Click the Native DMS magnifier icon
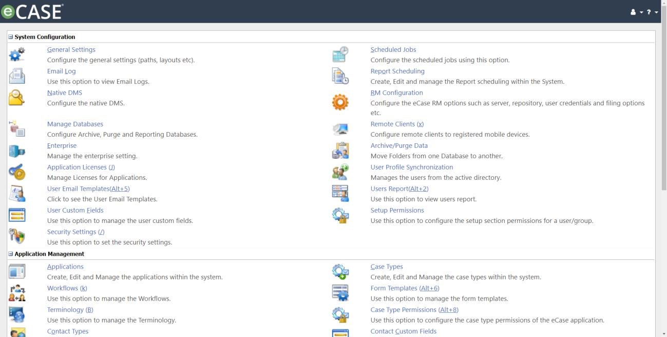Viewport: 667px width, 337px height. coord(17,98)
